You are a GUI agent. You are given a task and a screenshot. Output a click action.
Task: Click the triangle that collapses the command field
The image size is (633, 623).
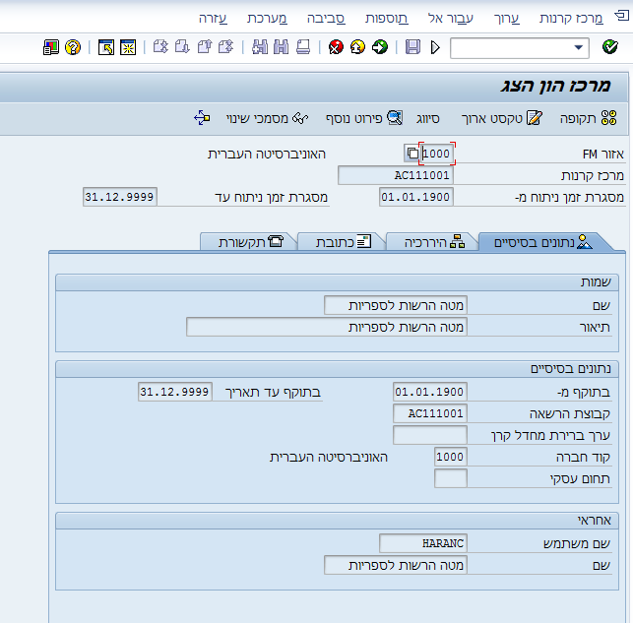pyautogui.click(x=435, y=48)
